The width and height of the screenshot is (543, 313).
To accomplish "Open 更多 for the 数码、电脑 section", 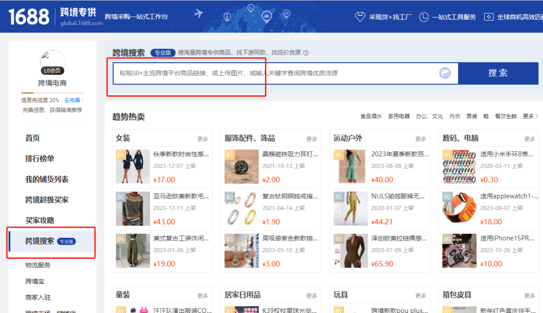I will (x=529, y=138).
